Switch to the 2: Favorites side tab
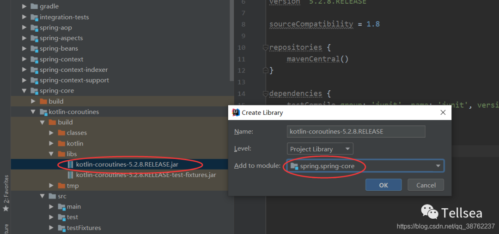Viewport: 499px width, 234px height. click(x=6, y=189)
